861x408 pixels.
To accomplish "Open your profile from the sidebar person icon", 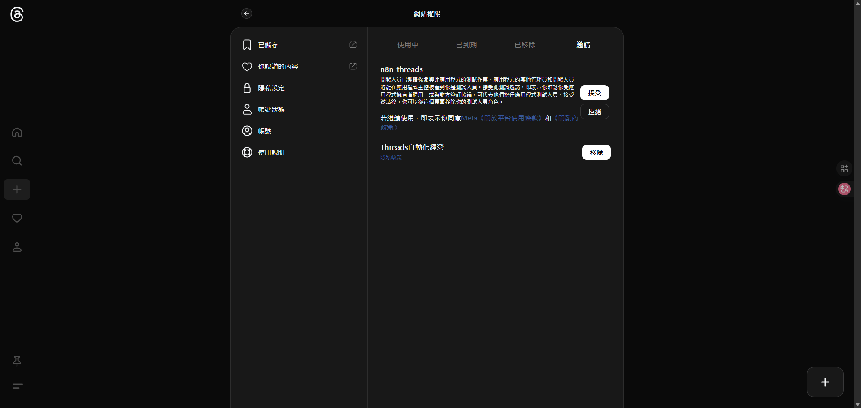I will (x=17, y=247).
